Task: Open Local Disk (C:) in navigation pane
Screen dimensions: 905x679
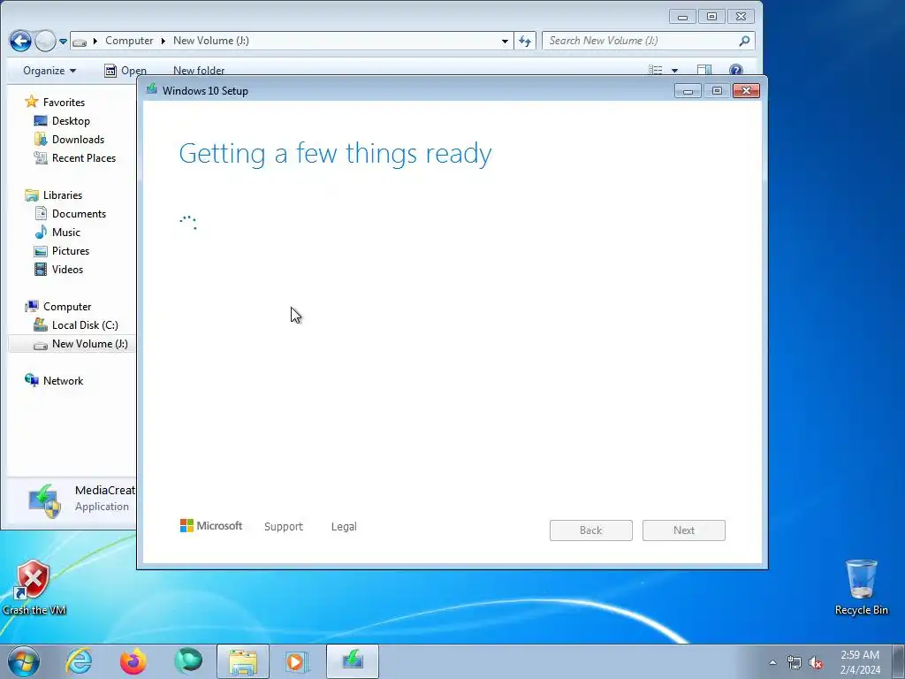Action: (85, 325)
